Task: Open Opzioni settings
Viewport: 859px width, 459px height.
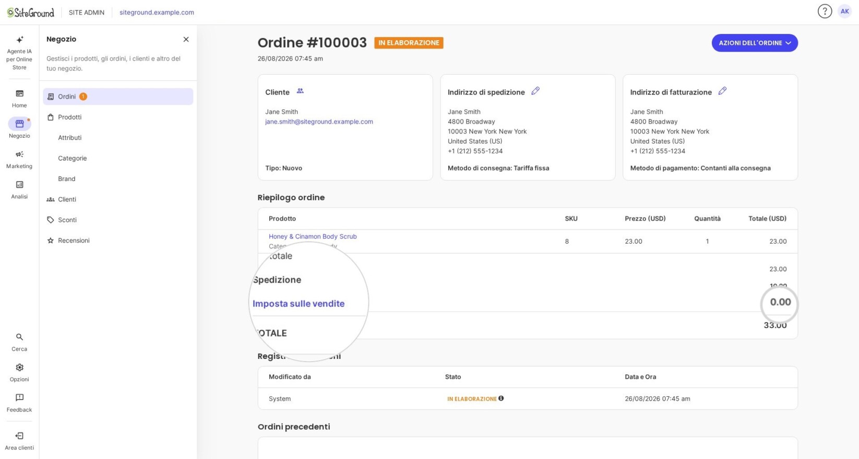Action: pyautogui.click(x=19, y=372)
